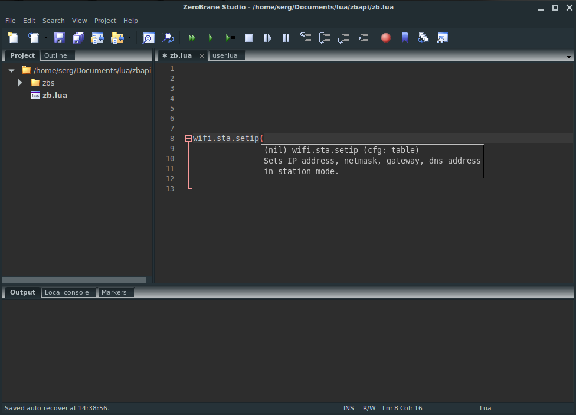Switch to the Outline panel tab

(x=58, y=56)
